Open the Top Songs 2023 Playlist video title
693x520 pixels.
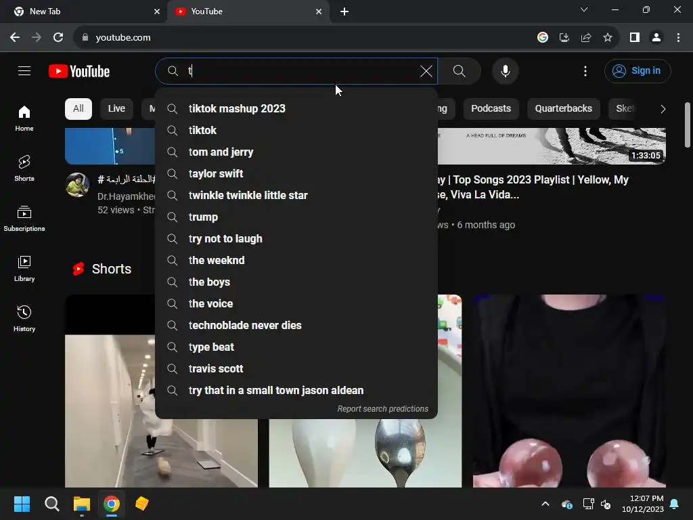point(533,187)
